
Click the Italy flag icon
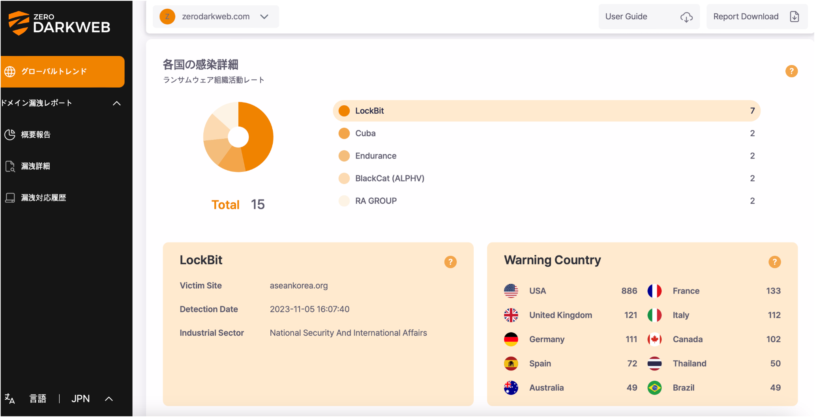click(x=654, y=315)
